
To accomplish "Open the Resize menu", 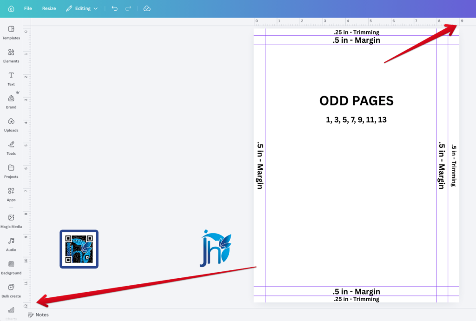I will pyautogui.click(x=49, y=8).
